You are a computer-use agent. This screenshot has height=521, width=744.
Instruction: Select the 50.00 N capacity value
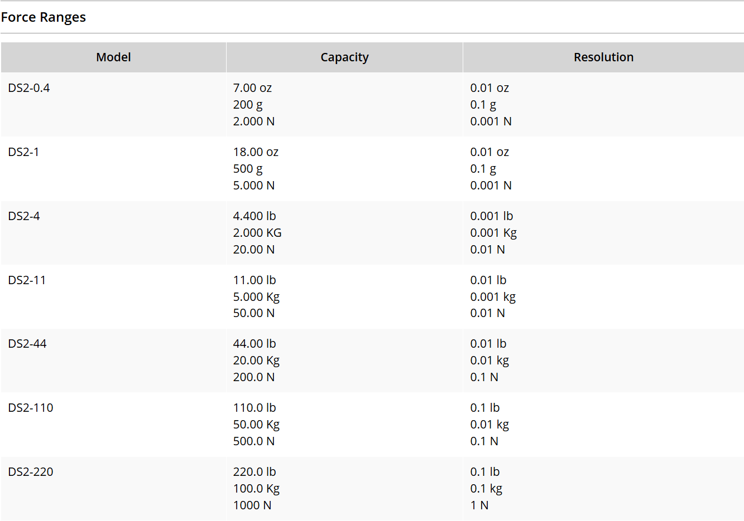click(254, 313)
